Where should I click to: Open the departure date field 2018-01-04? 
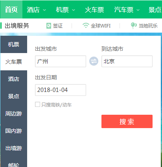click(x=61, y=90)
